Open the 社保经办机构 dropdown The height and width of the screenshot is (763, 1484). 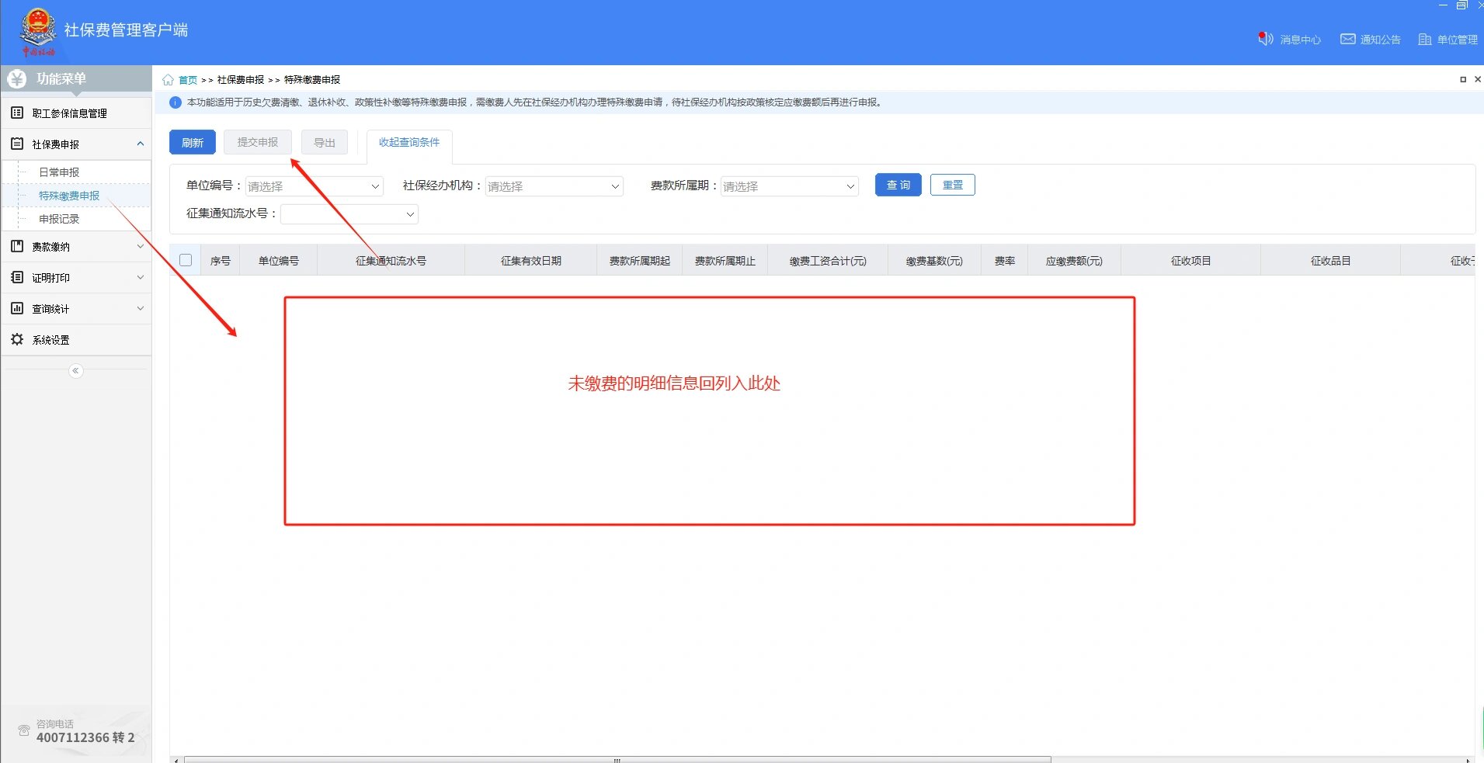pyautogui.click(x=554, y=186)
